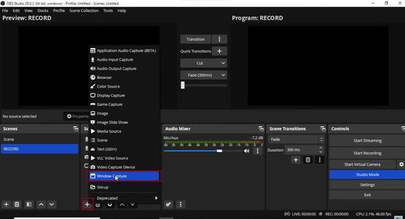
Task: Expand the Deprecated submenu
Action: click(124, 198)
